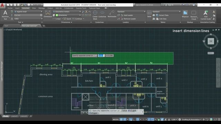Expand the Dimensions panel
This screenshot has height=124, width=221.
[x=67, y=22]
